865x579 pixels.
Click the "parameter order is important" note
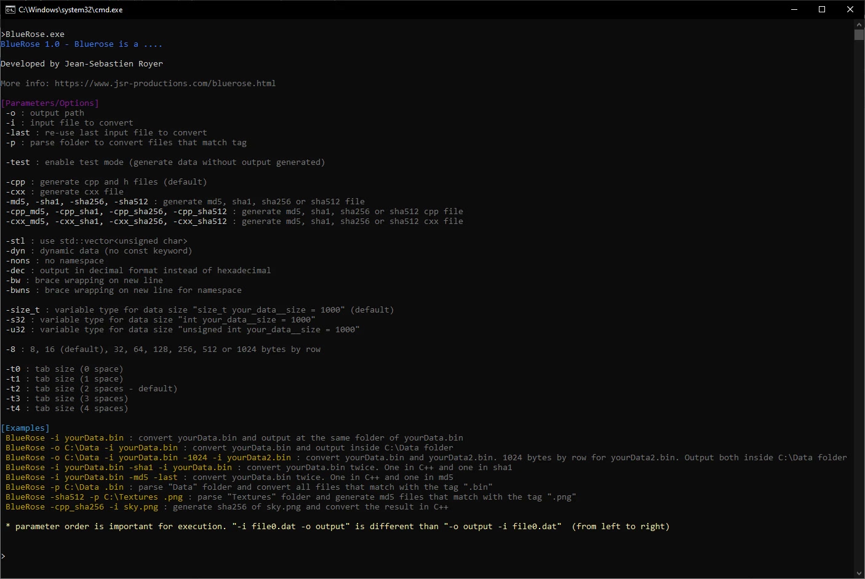coord(338,526)
